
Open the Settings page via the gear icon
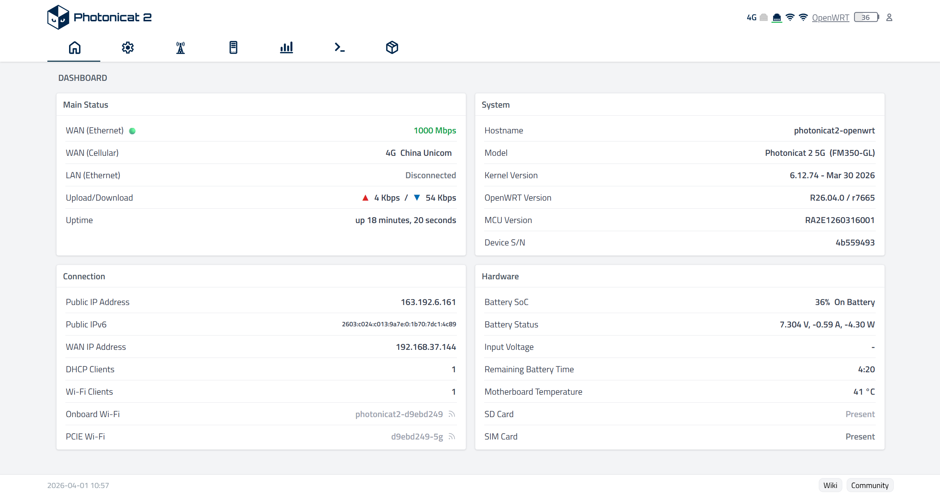127,48
